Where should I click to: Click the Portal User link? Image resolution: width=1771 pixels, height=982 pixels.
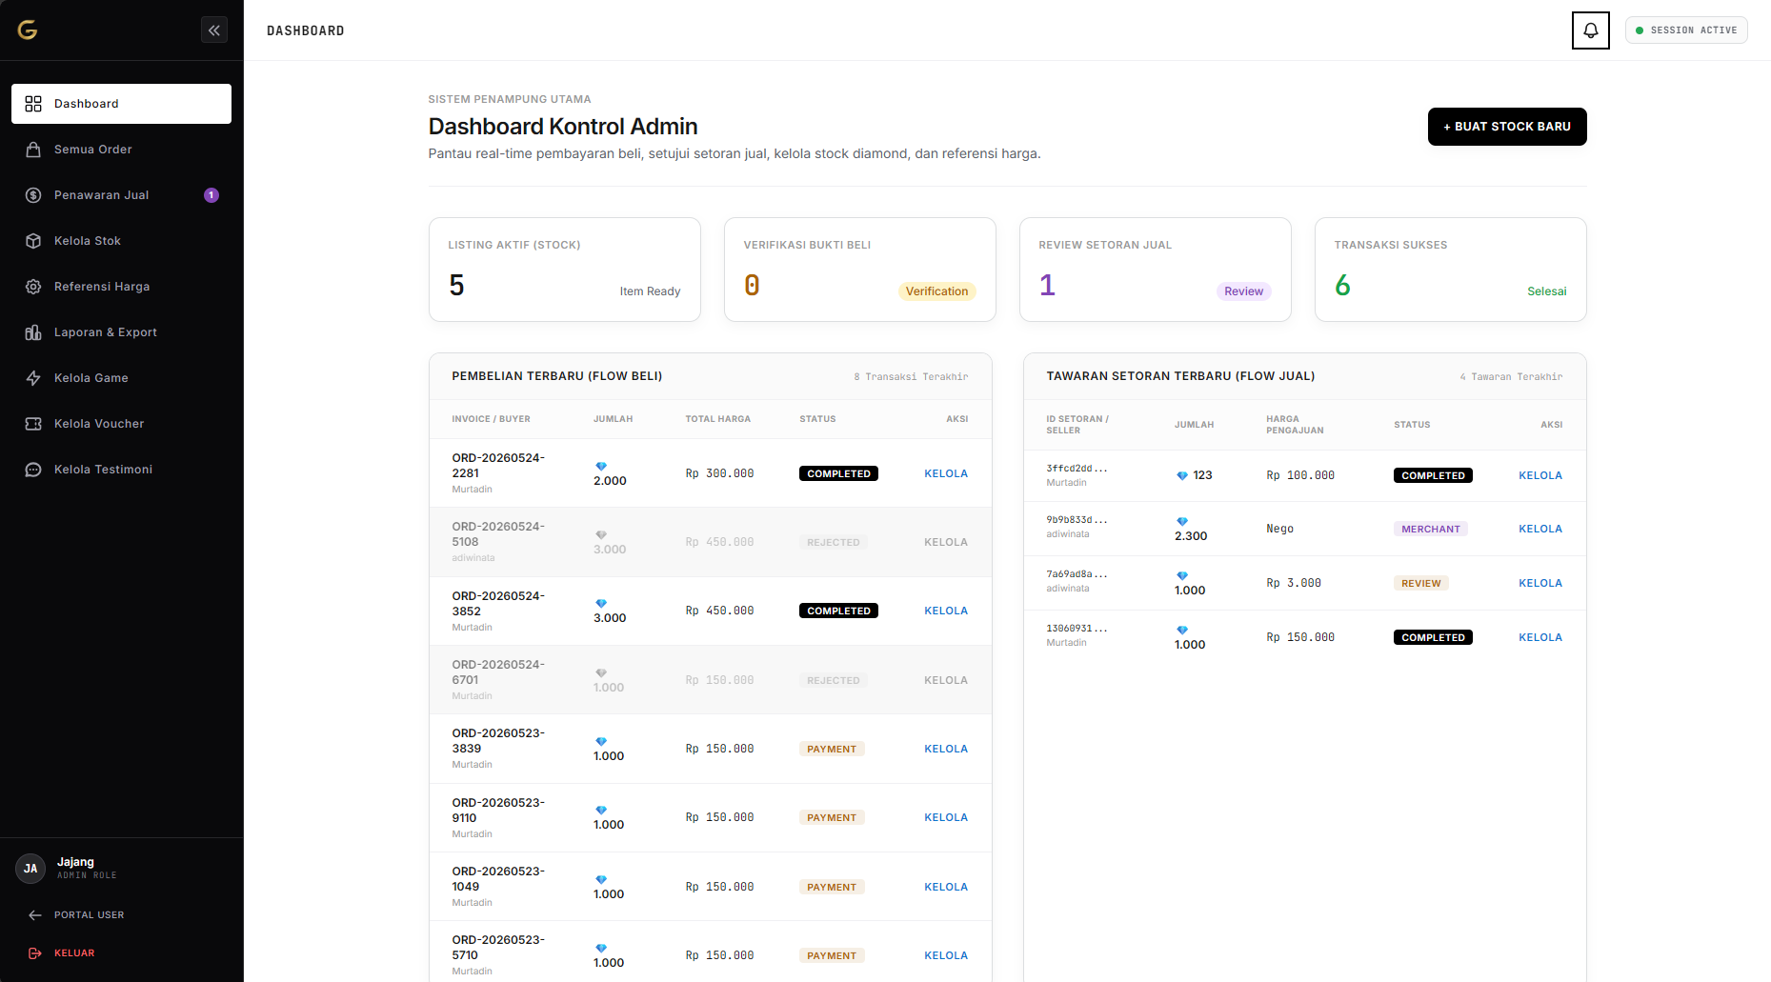coord(89,915)
